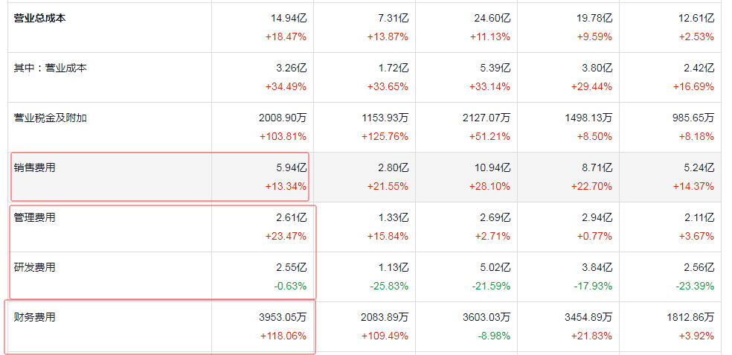732x355 pixels.
Task: Click the 24.60亿 total cost cell
Action: [492, 18]
